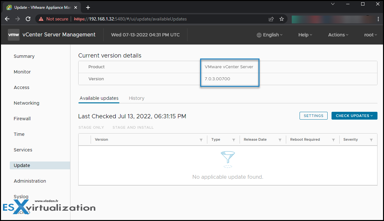This screenshot has width=384, height=221.
Task: Click the No applicable update found message
Action: (228, 177)
